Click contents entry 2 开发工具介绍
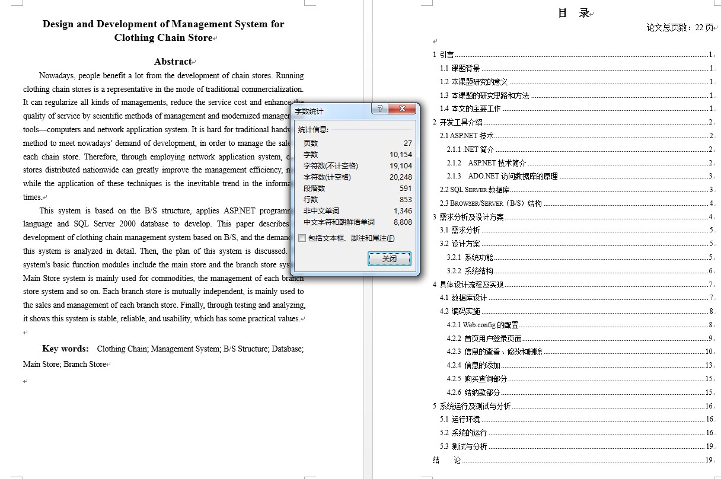The image size is (721, 479). pos(573,122)
